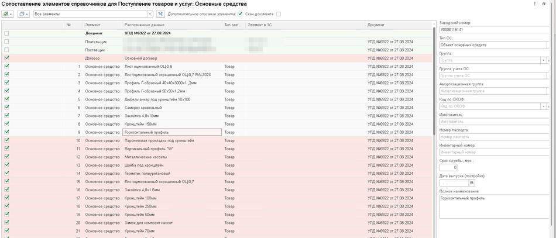Click 'Товар' type cell in row 6
The image size is (556, 238).
click(x=234, y=108)
